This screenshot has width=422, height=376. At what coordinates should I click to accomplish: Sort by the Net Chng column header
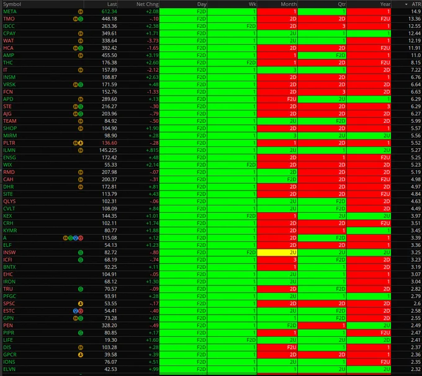point(148,4)
